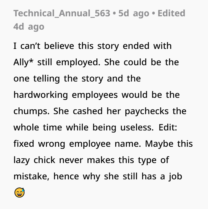Click the word "useless." in the comment

137,127
